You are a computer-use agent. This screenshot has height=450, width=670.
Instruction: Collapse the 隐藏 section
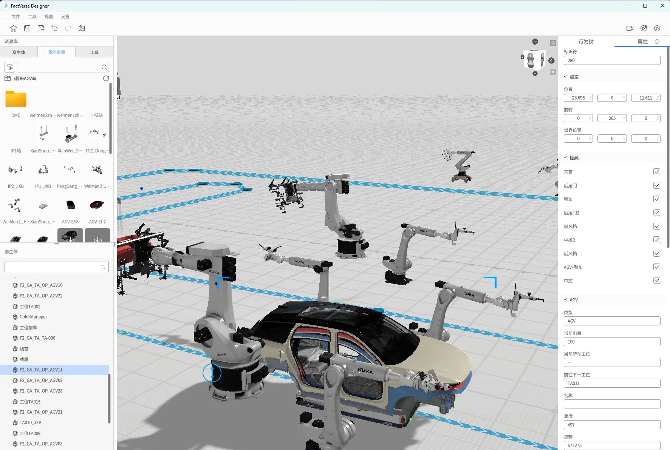tap(565, 158)
